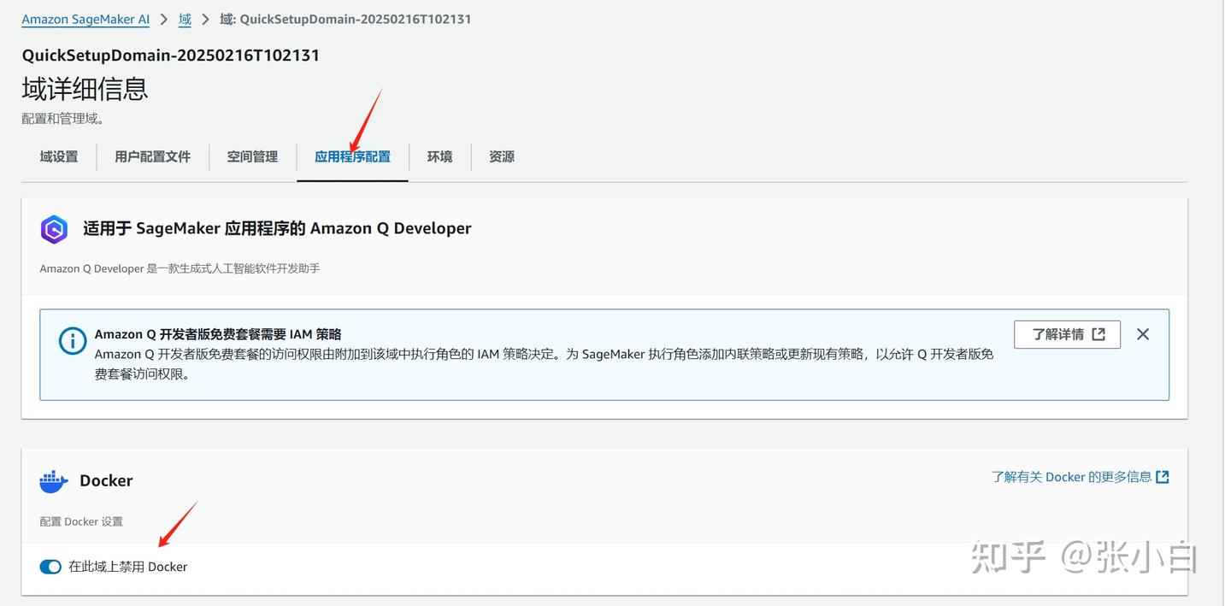Click the QuickSetupDomain-20250216T102131 breadcrumb text
The width and height of the screenshot is (1231, 606).
[x=345, y=19]
